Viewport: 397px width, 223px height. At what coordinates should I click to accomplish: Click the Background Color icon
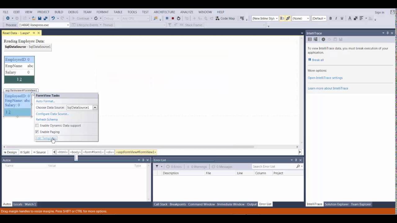[355, 18]
